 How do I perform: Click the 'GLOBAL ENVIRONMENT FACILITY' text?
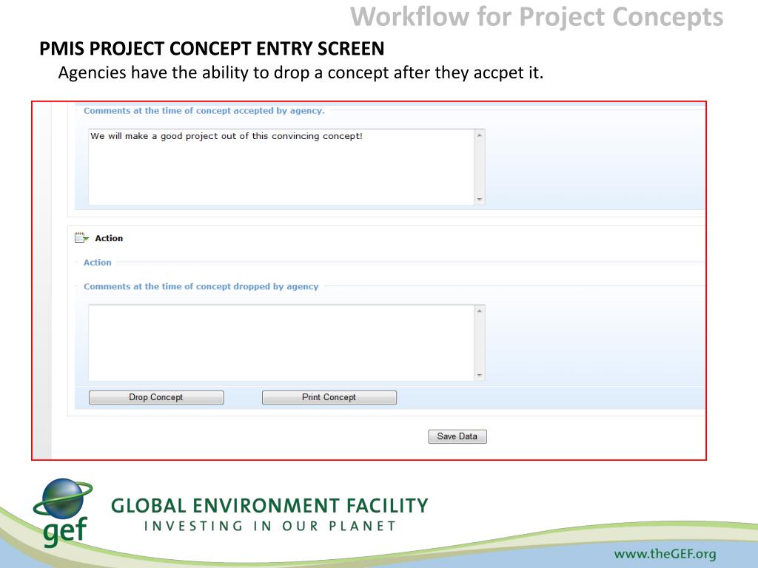click(269, 506)
